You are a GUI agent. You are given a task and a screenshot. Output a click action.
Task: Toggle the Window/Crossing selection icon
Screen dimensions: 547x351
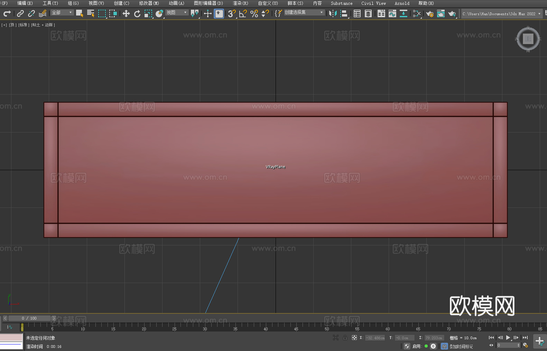[113, 13]
